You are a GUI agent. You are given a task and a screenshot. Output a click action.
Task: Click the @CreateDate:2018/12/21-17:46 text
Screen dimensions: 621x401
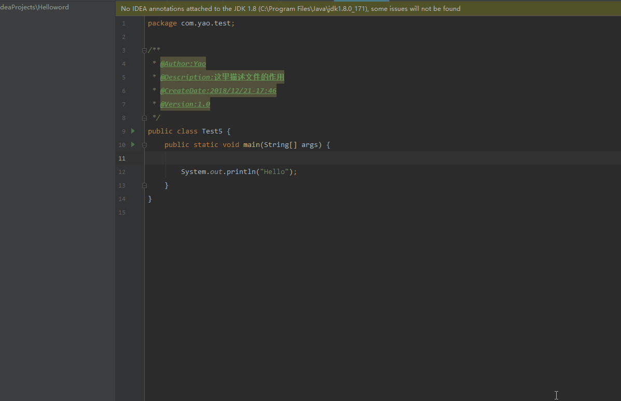pyautogui.click(x=218, y=90)
